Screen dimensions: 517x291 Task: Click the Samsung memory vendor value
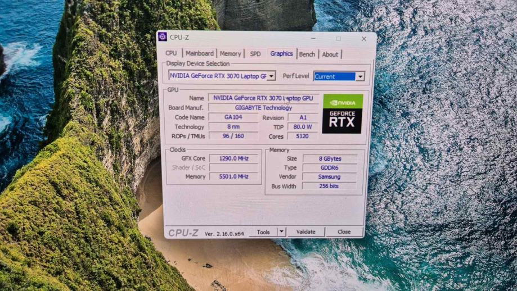pos(330,177)
